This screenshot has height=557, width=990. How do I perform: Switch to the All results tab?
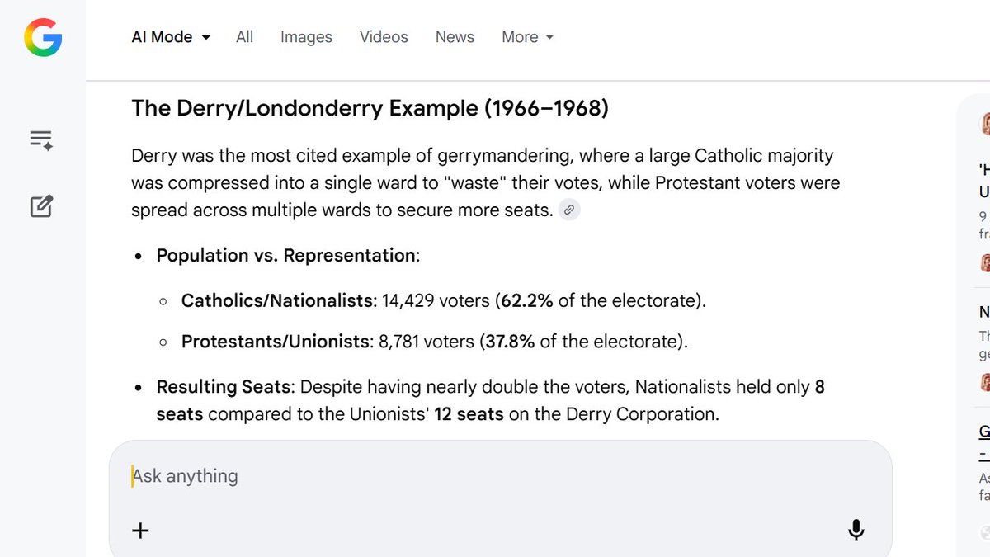[x=244, y=37]
